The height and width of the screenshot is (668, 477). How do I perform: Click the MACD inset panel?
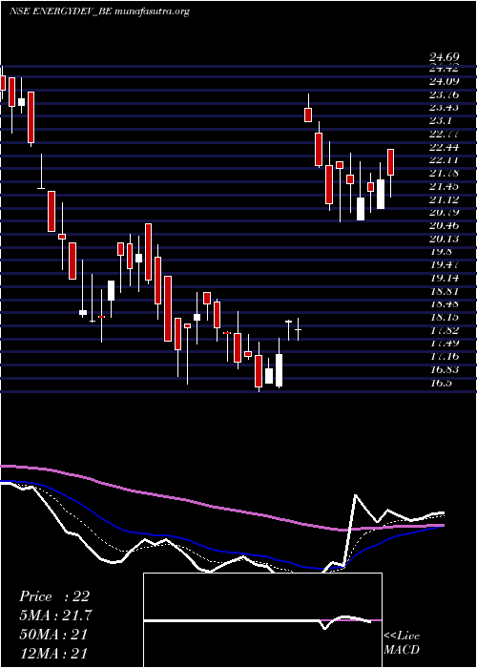pos(262,620)
